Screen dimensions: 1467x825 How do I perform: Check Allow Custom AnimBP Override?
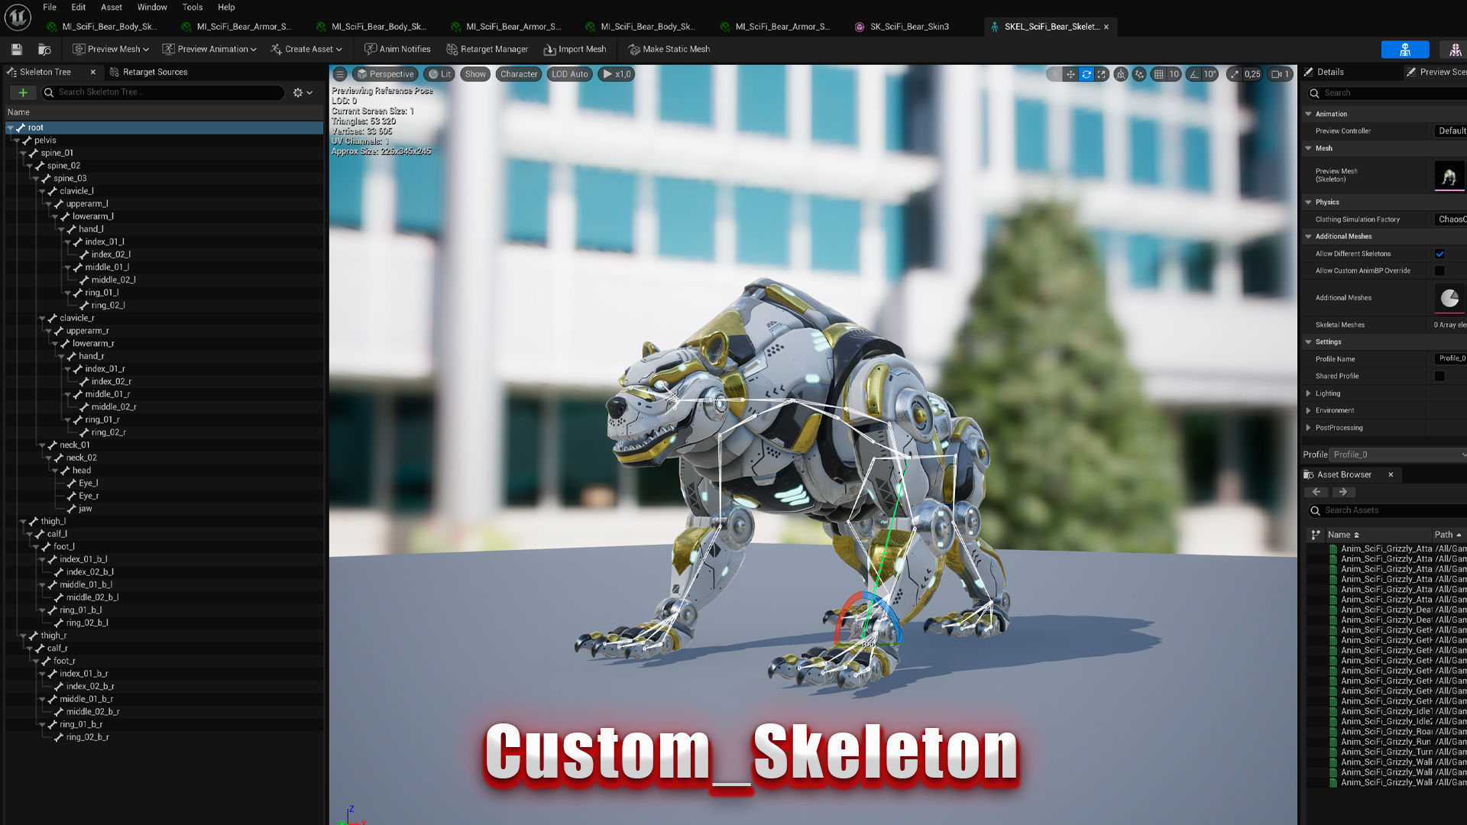[x=1439, y=270]
